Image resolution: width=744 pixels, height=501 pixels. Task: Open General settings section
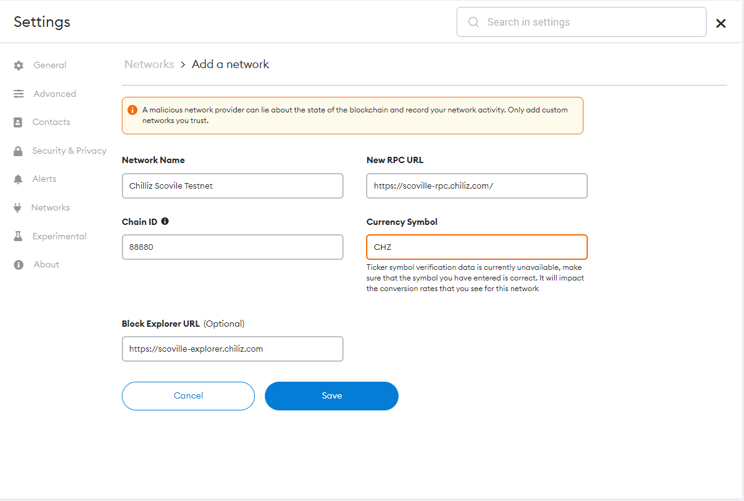(x=50, y=65)
